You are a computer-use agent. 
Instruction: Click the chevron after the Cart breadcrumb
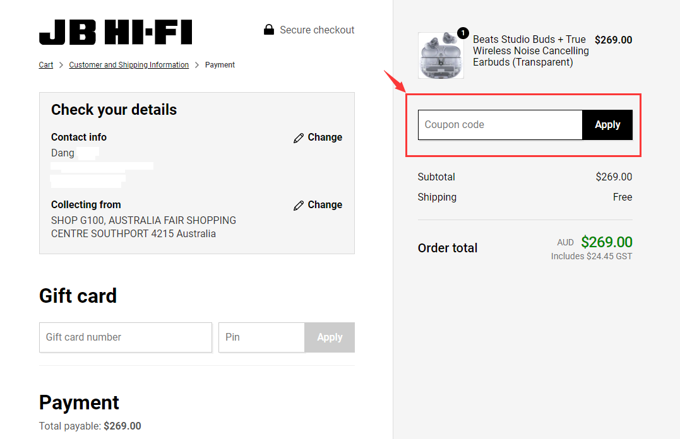61,65
